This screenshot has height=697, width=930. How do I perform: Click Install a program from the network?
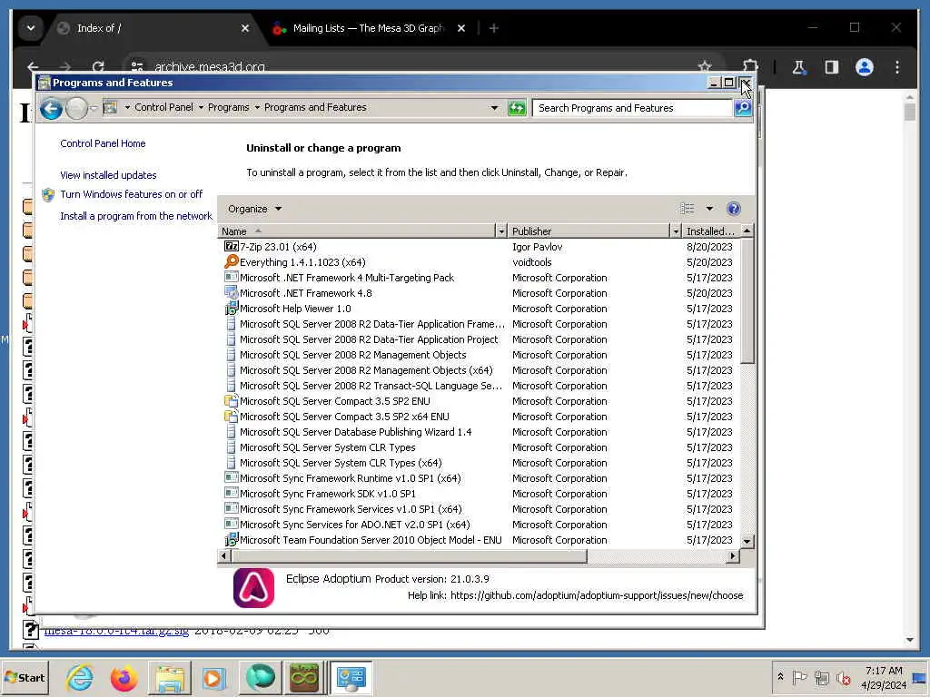click(x=136, y=216)
